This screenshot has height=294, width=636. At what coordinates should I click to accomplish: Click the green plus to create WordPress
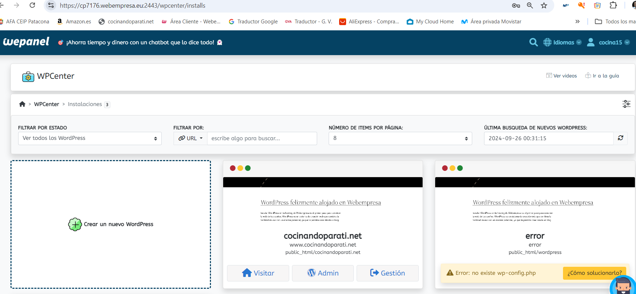(x=75, y=224)
